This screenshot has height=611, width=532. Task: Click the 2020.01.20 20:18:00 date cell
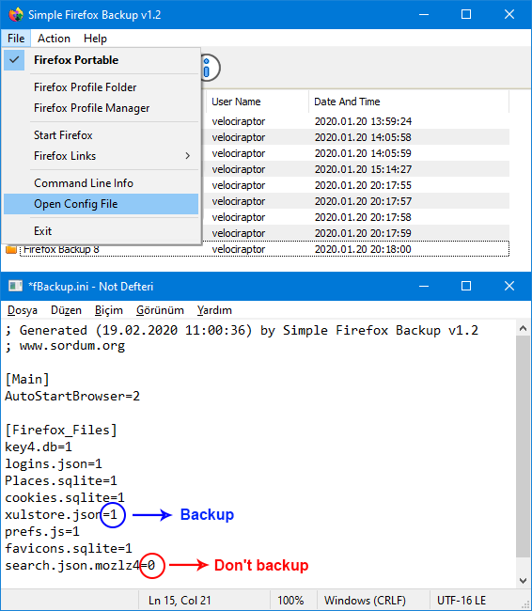pos(363,249)
